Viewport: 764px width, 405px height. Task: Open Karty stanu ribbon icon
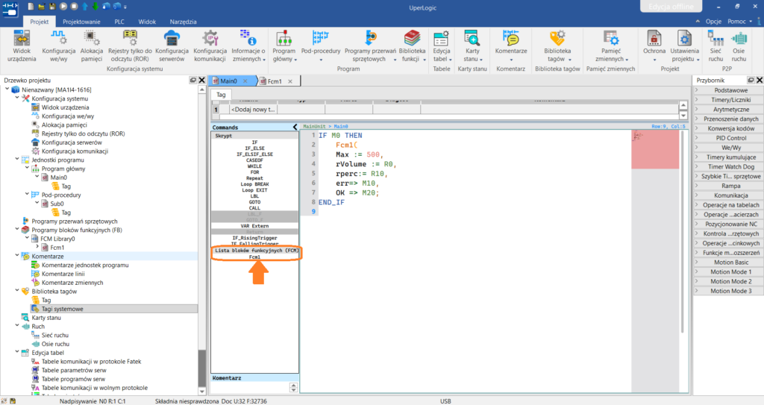pos(472,45)
